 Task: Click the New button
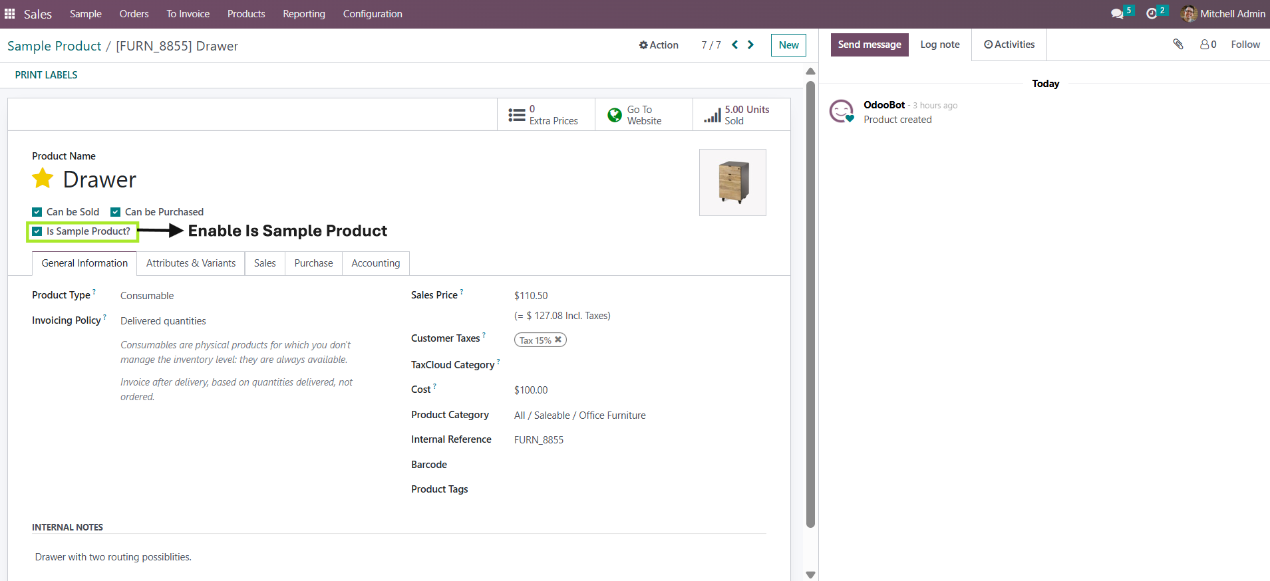click(789, 45)
